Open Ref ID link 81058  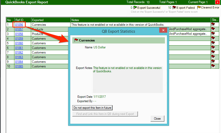coord(19,34)
